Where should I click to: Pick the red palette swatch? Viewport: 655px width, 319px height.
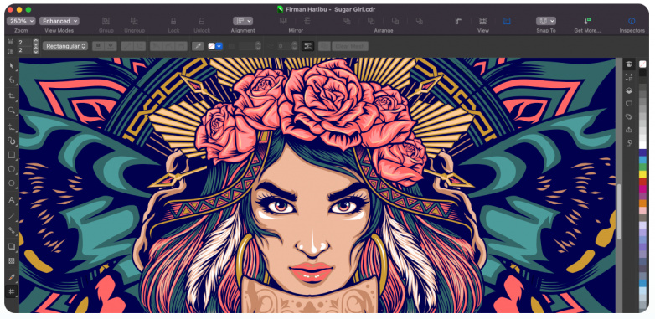[x=642, y=182]
